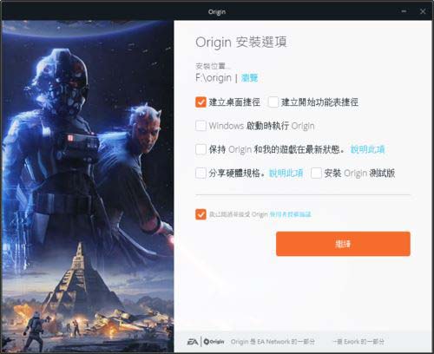This screenshot has width=434, height=354.
Task: Click the Origin 是 EA Network footer text
Action: tap(273, 342)
